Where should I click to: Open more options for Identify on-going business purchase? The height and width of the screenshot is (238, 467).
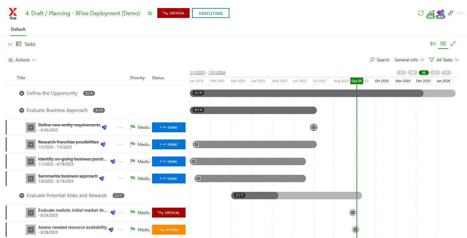point(120,161)
